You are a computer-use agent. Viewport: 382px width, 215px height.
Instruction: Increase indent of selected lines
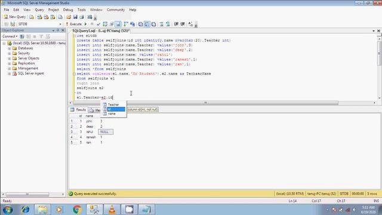point(183,24)
